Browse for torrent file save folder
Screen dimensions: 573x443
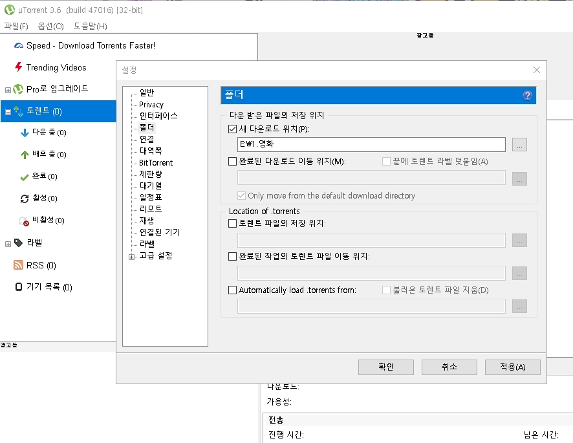coord(519,240)
